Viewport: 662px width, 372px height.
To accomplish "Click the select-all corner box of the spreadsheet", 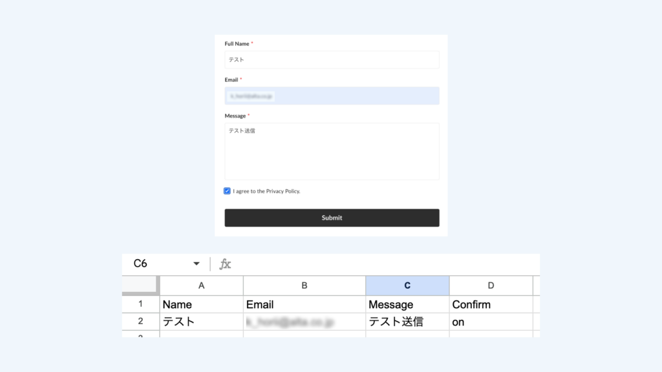I will (x=140, y=285).
